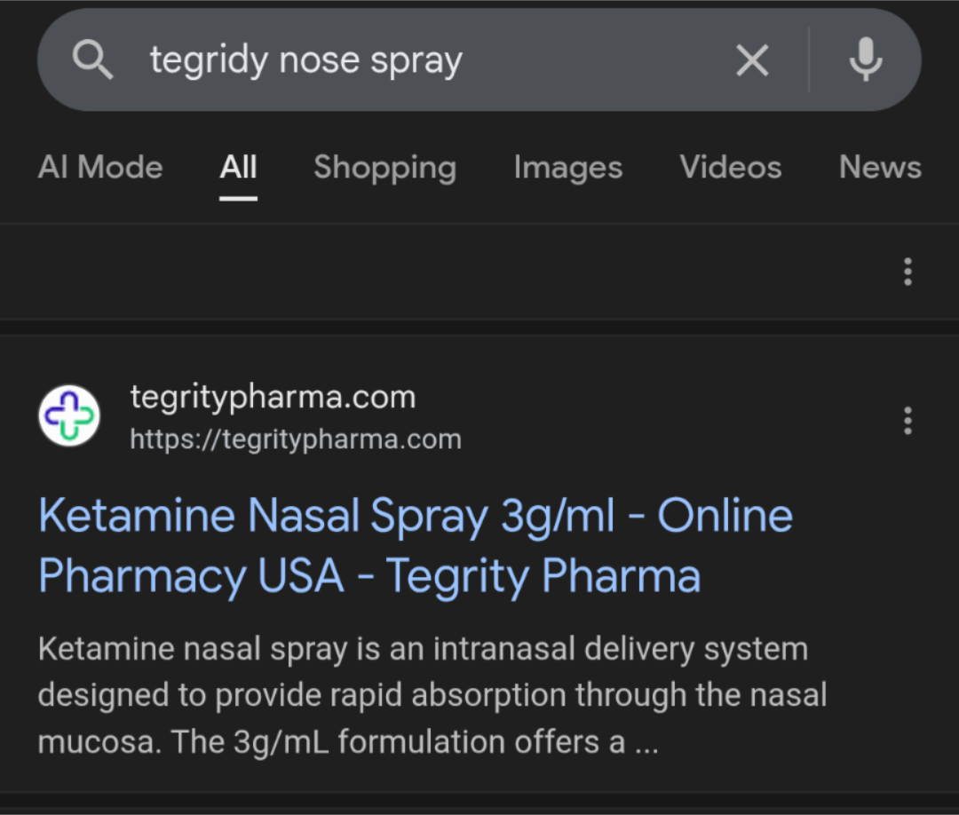Click the https://tegritypharma.com URL text

(296, 439)
